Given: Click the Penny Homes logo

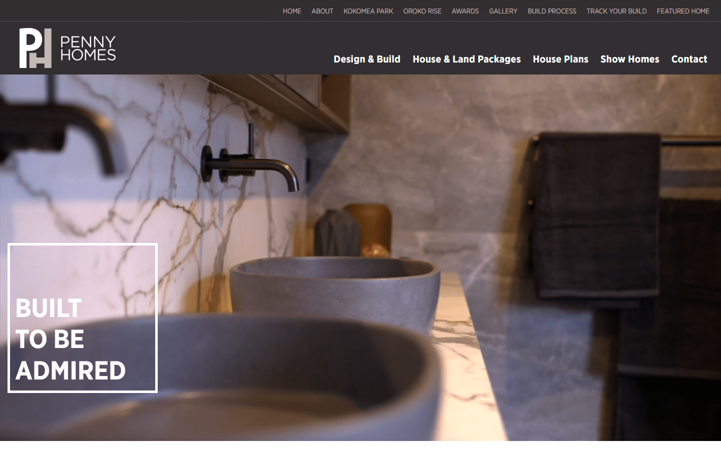Looking at the screenshot, I should point(68,48).
